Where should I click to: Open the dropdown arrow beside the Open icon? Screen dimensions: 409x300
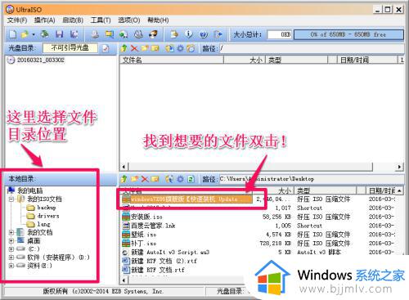[34, 35]
